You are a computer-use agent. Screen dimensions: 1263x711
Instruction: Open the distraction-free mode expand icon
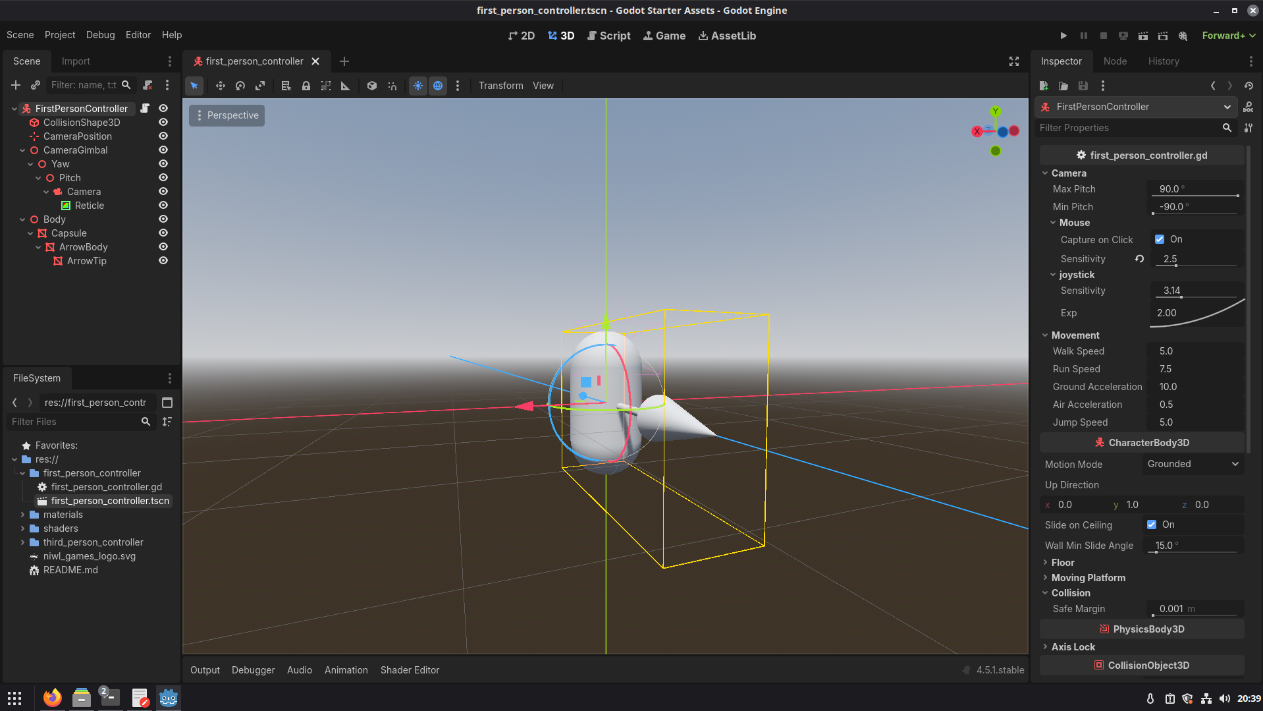click(1014, 61)
